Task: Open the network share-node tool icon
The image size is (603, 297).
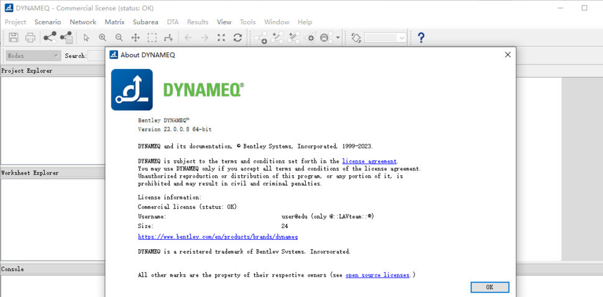Action: coord(50,37)
